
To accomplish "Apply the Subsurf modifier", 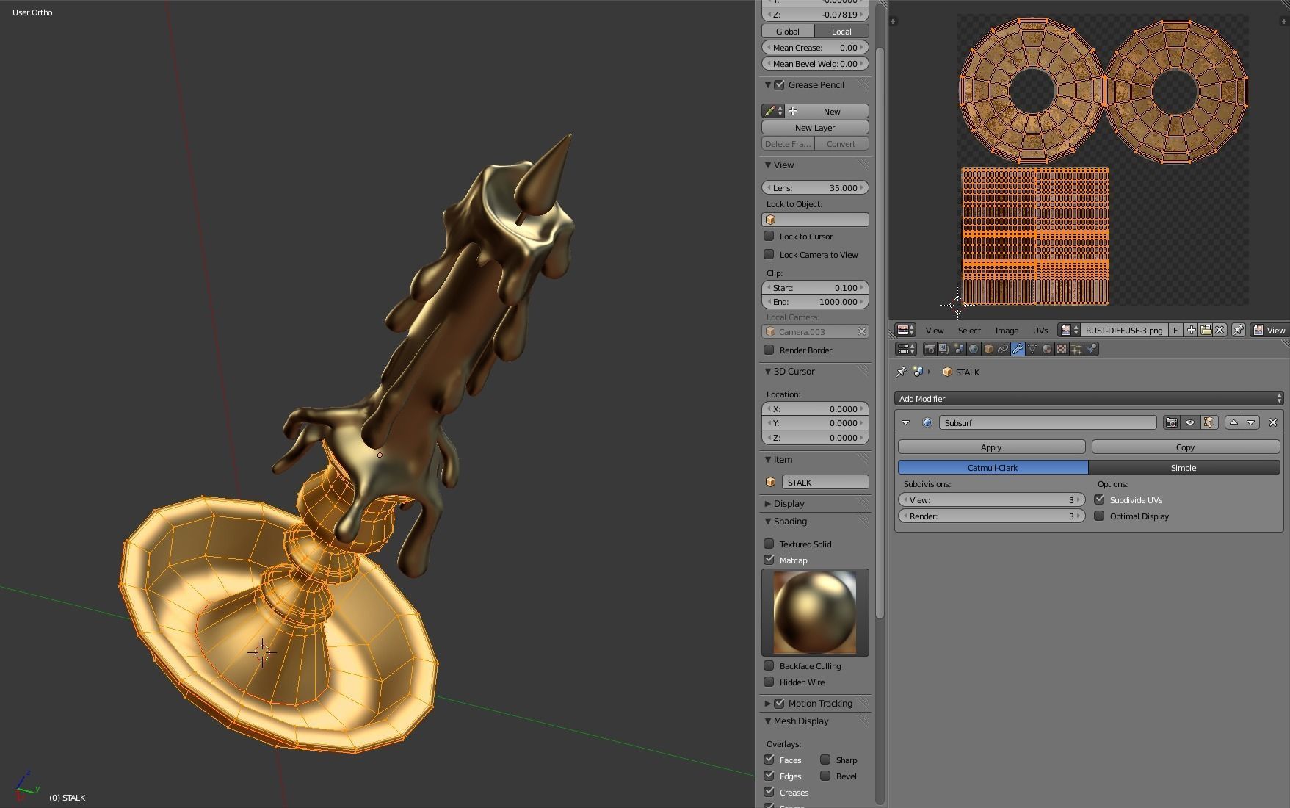I will point(991,447).
